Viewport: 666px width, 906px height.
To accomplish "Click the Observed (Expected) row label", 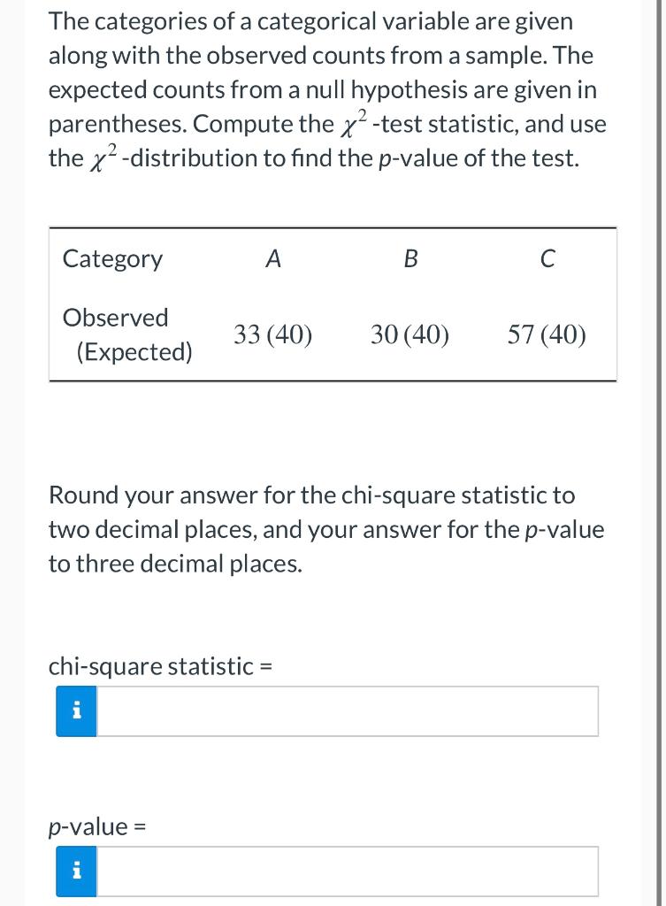I will 115,334.
